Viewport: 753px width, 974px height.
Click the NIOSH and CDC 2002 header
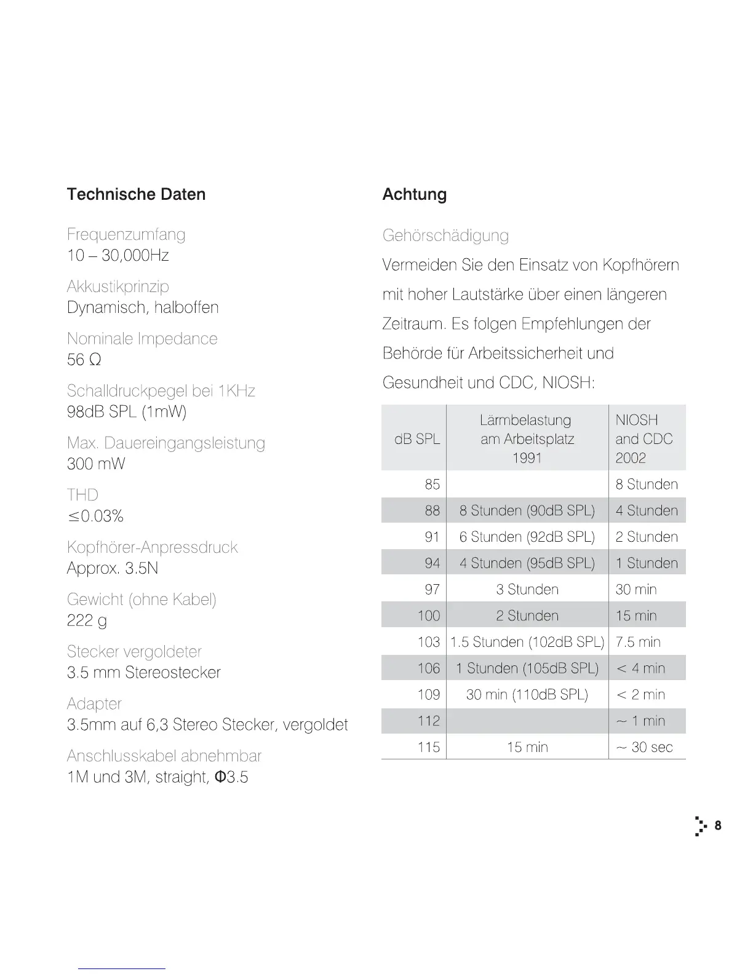click(x=644, y=439)
